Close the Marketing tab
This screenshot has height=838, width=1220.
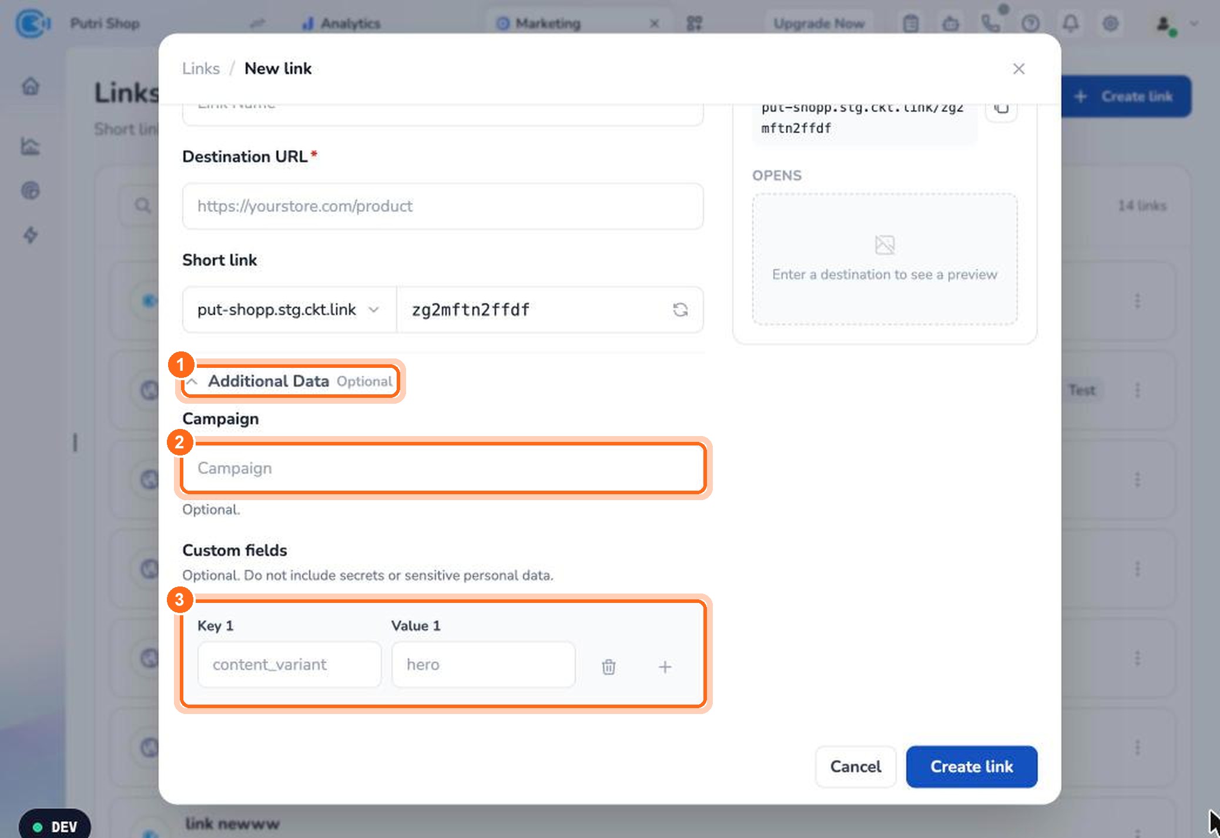coord(653,24)
